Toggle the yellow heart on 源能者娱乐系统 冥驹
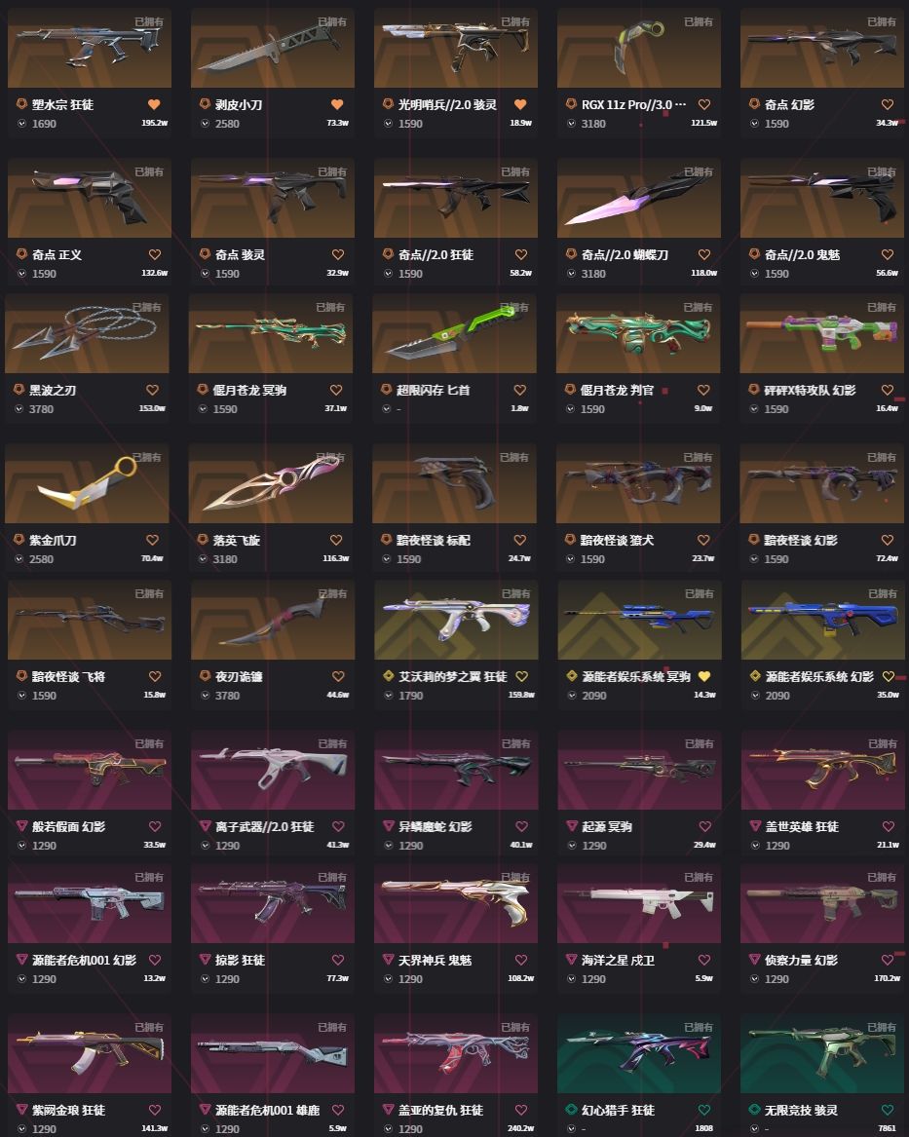The width and height of the screenshot is (909, 1137). coord(703,676)
